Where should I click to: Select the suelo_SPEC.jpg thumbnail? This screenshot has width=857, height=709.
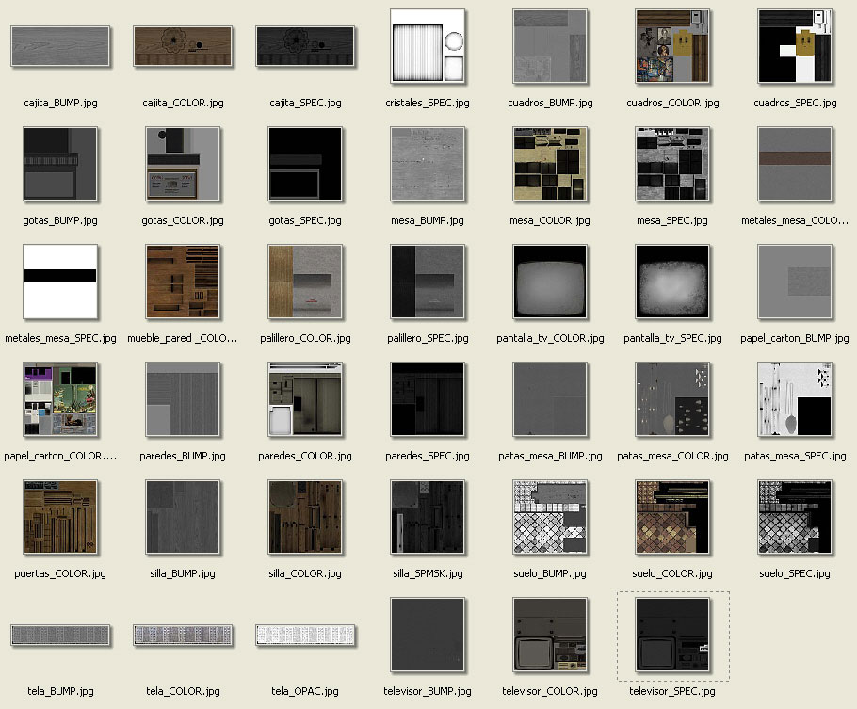(x=795, y=517)
